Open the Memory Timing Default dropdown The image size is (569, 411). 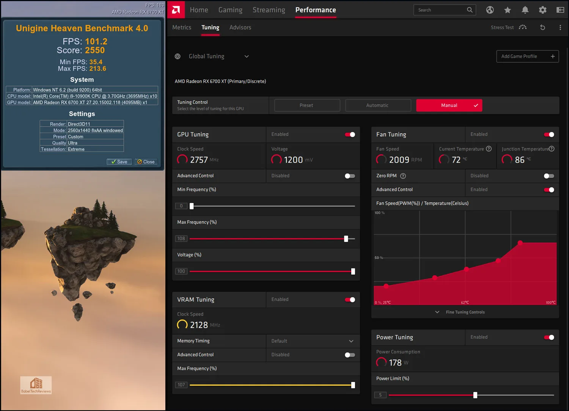click(313, 341)
